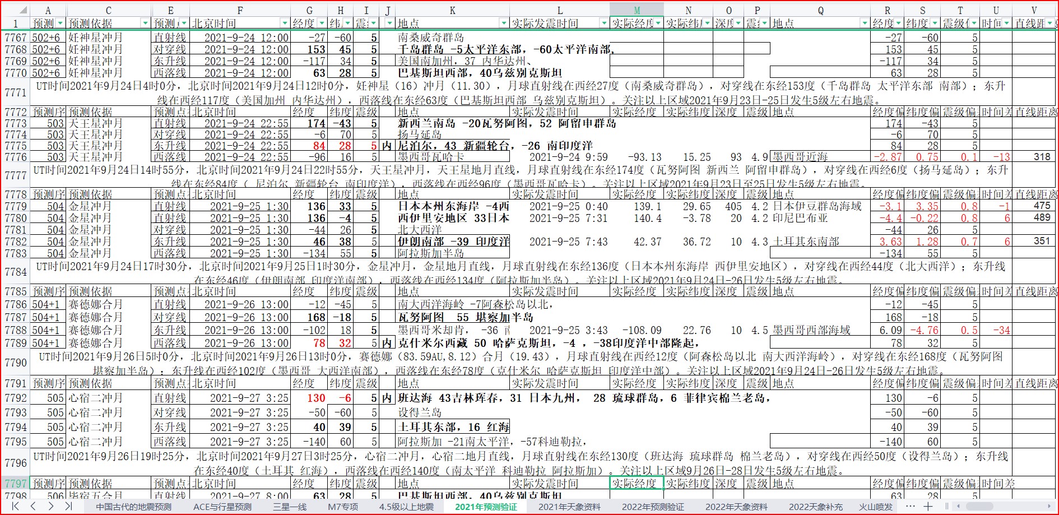This screenshot has width=1059, height=515.
Task: Select column Q header
Action: [x=820, y=10]
